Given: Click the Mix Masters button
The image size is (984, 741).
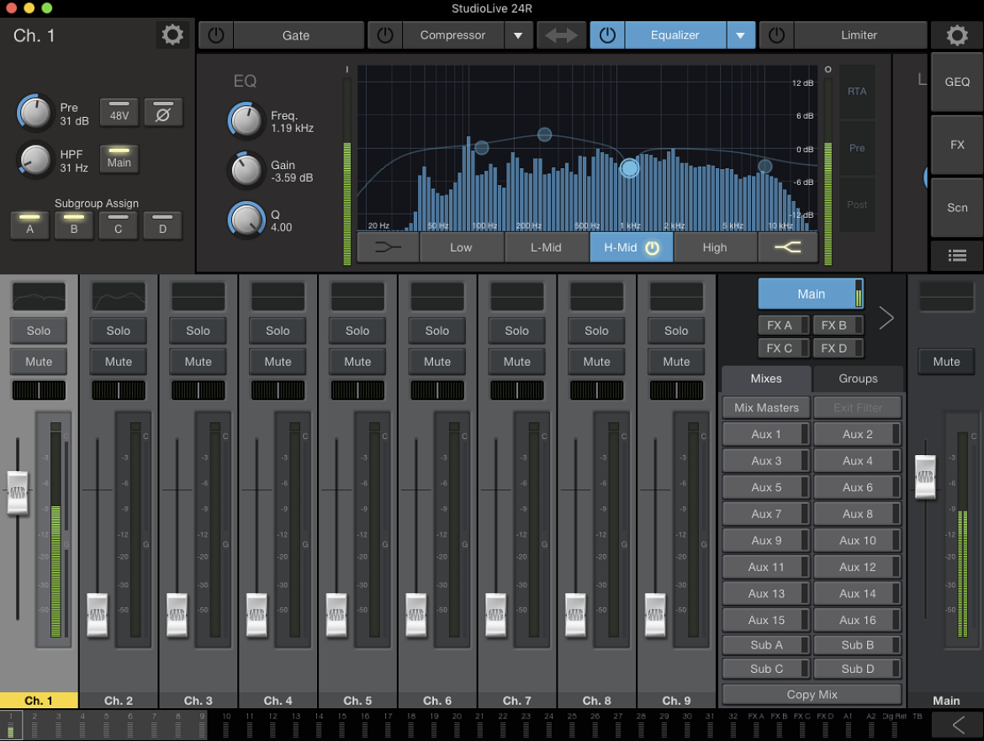Looking at the screenshot, I should point(766,408).
